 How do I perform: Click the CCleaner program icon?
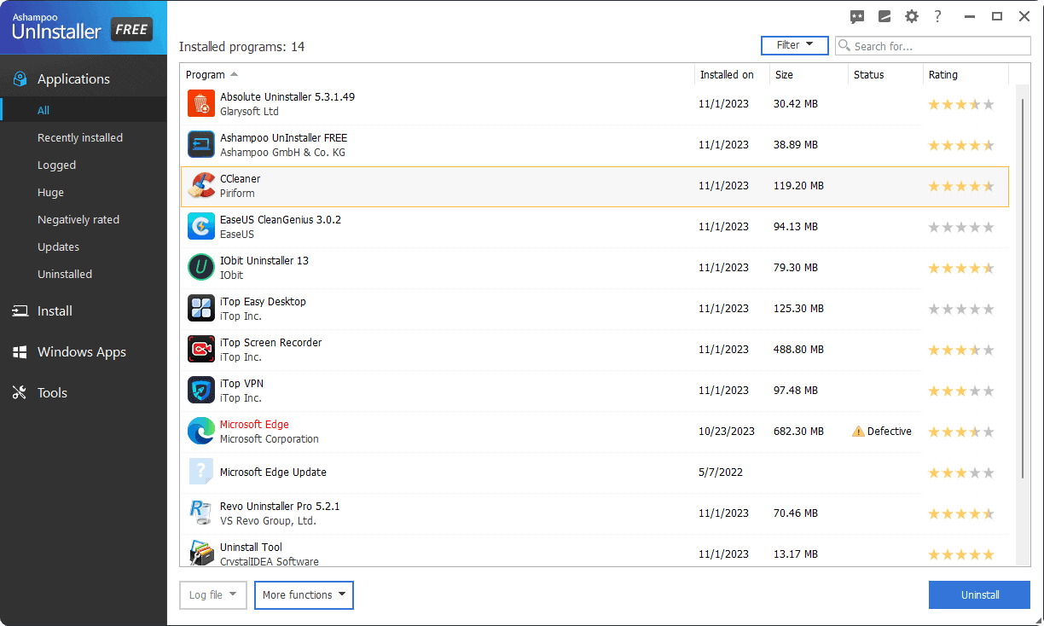coord(200,185)
